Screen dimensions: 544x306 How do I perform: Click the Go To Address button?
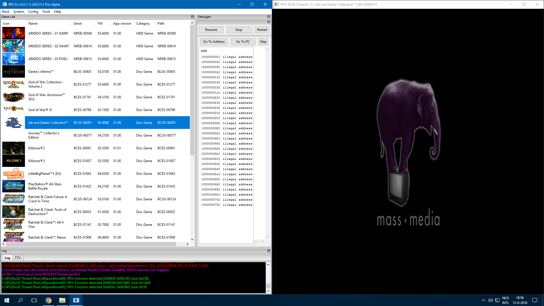coord(214,42)
